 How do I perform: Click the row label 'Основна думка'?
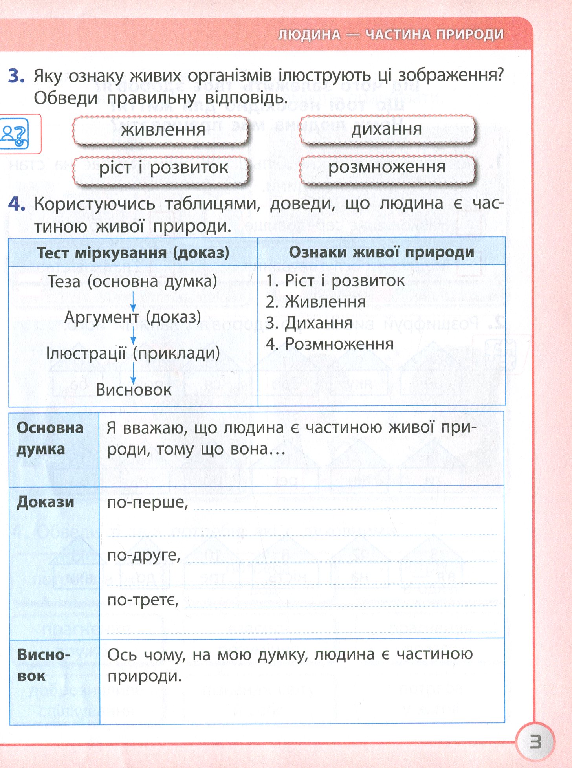coord(50,438)
